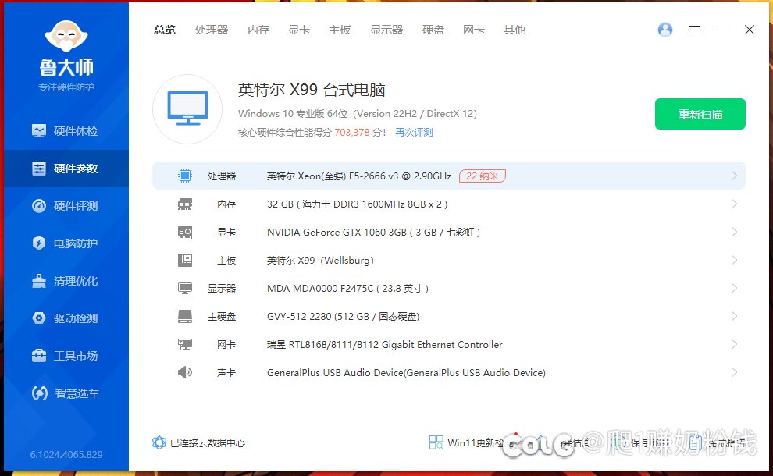Screen dimensions: 773x476
Task: Switch to the 显示器 tab
Action: 386,30
